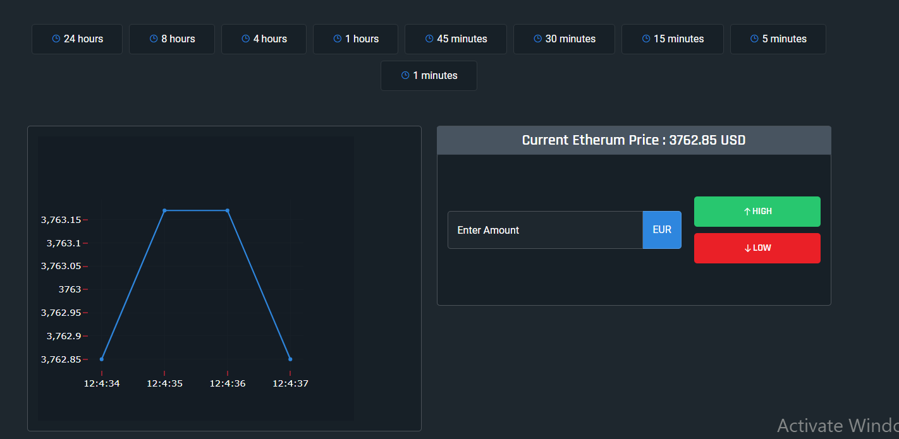Viewport: 899px width, 439px height.
Task: Click Current Etherum Price header text
Action: (x=634, y=140)
